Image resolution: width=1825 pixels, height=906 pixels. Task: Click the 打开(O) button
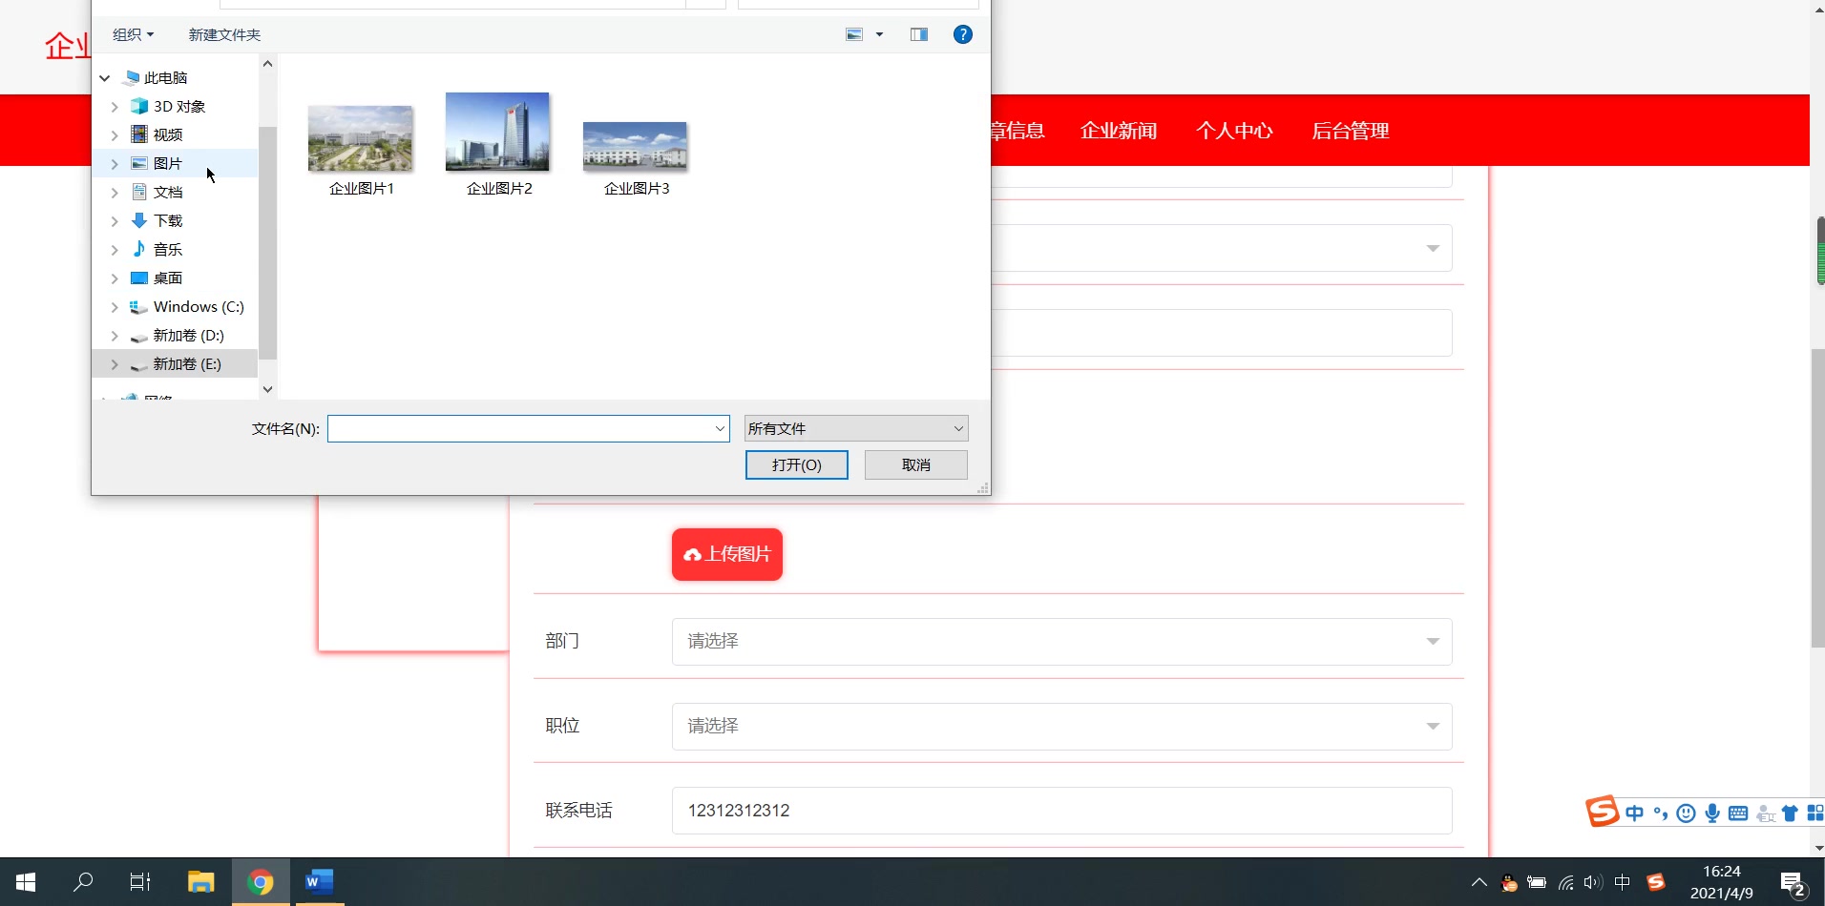[x=797, y=464]
